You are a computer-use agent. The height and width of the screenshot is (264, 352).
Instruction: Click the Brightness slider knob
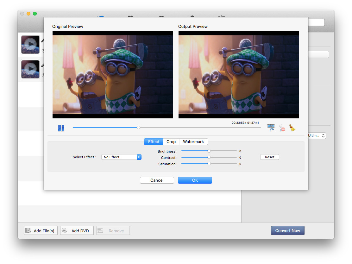[x=209, y=151]
